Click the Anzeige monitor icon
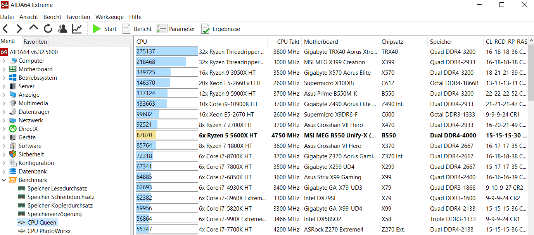Screen dimensions: 534x235 point(13,95)
